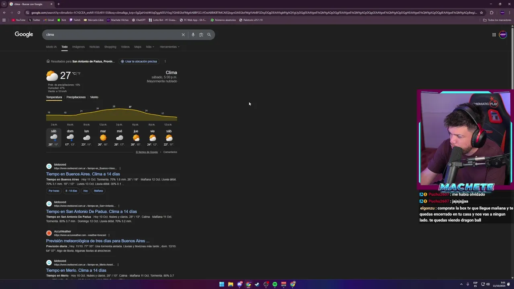Go to the Google logo homepage
Viewport: 514px width, 289px height.
(24, 34)
